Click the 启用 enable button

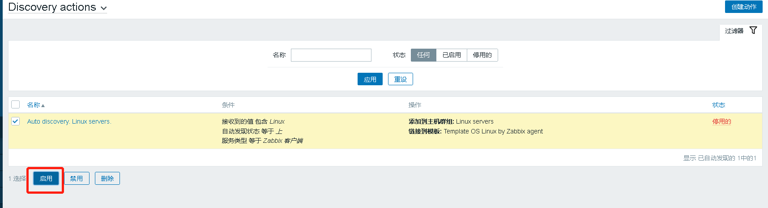tap(46, 179)
